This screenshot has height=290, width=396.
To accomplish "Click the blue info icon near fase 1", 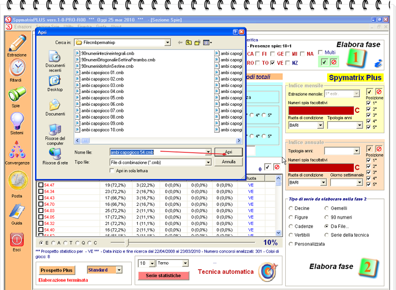I will (378, 63).
